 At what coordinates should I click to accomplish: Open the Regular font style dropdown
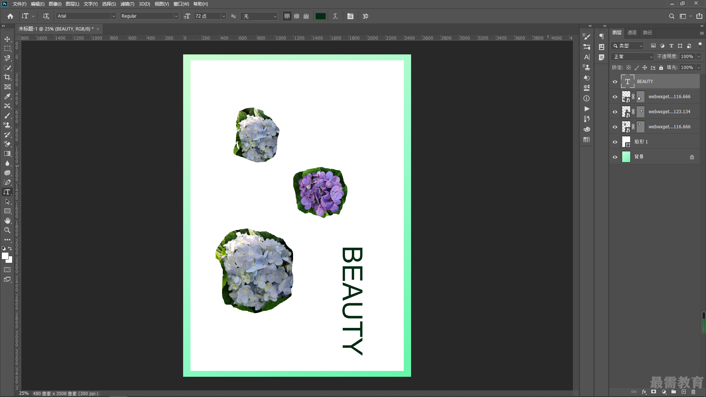176,16
